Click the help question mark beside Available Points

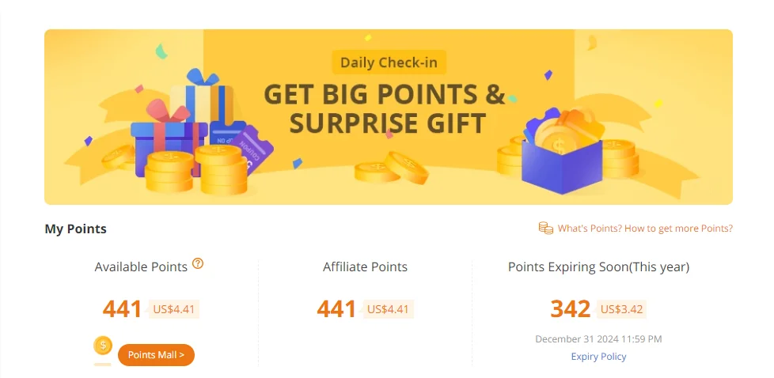click(x=198, y=264)
